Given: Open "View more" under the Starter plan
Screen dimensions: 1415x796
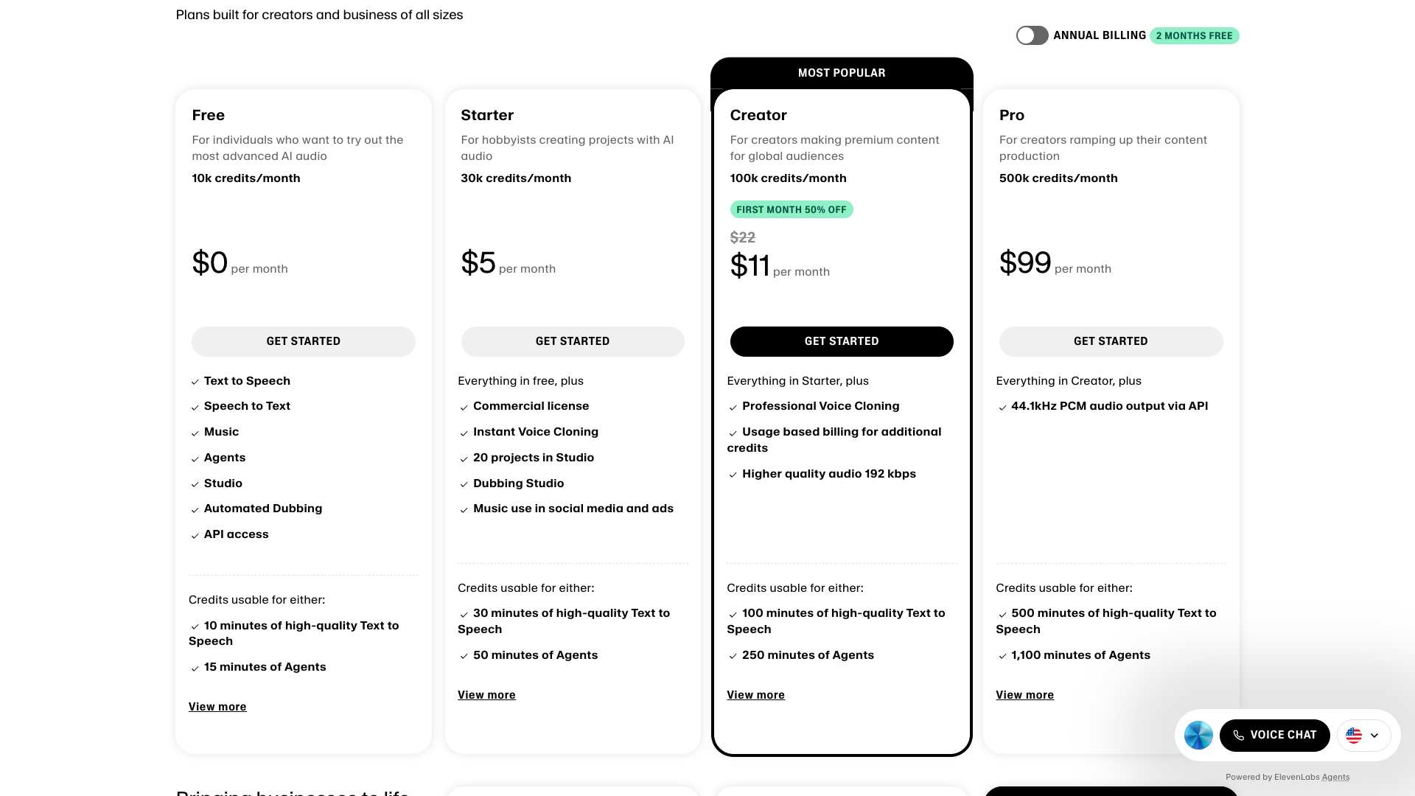Looking at the screenshot, I should (x=486, y=694).
